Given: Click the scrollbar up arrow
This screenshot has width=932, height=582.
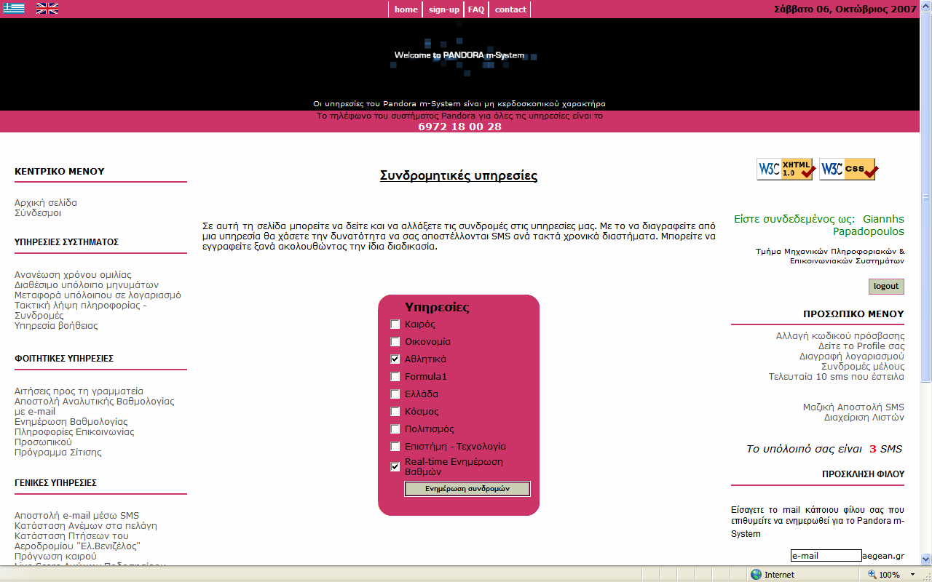Looking at the screenshot, I should (x=925, y=6).
